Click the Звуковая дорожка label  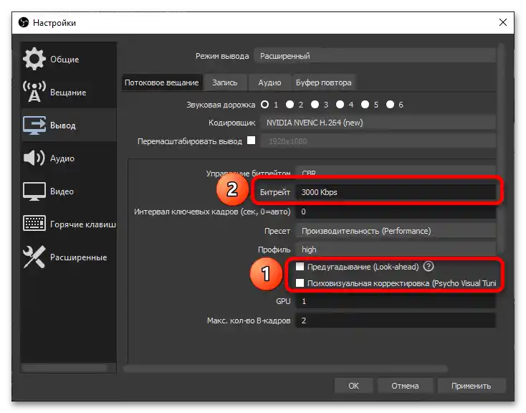(221, 105)
